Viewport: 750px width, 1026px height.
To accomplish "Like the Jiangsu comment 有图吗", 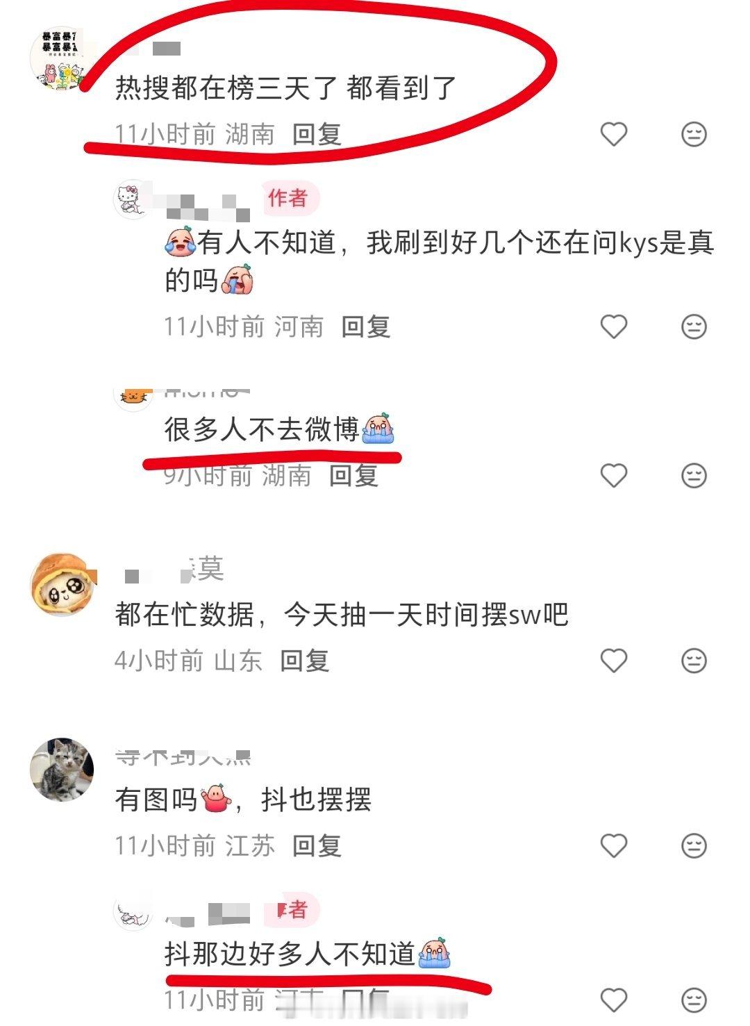I will pos(614,845).
